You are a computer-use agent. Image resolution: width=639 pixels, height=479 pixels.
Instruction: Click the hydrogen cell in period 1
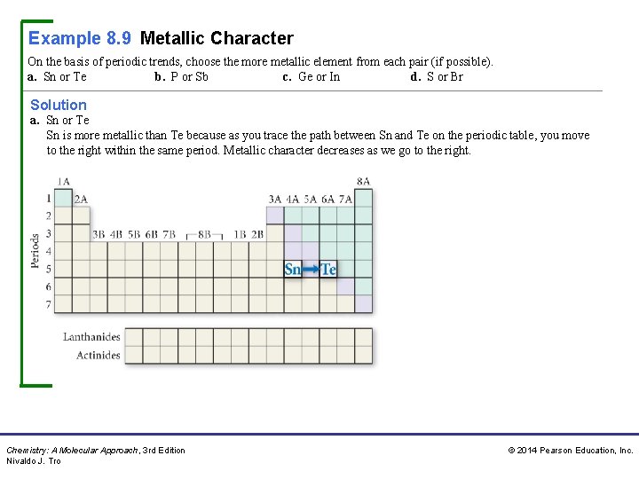coord(63,198)
